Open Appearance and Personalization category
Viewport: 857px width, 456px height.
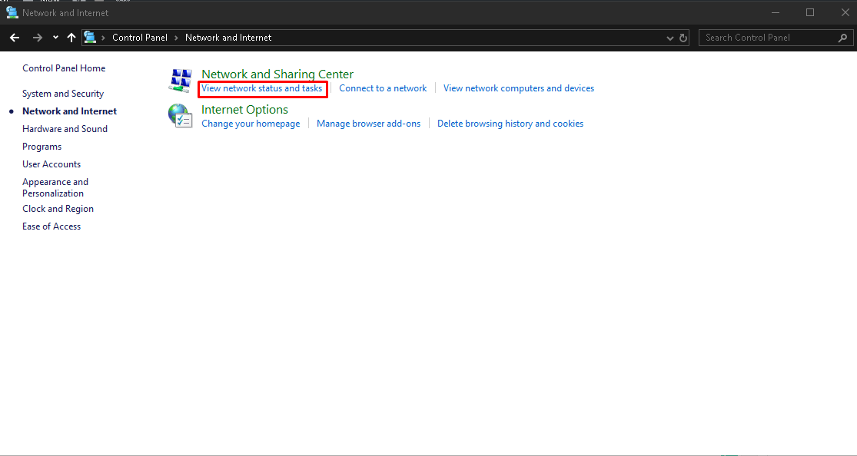55,187
